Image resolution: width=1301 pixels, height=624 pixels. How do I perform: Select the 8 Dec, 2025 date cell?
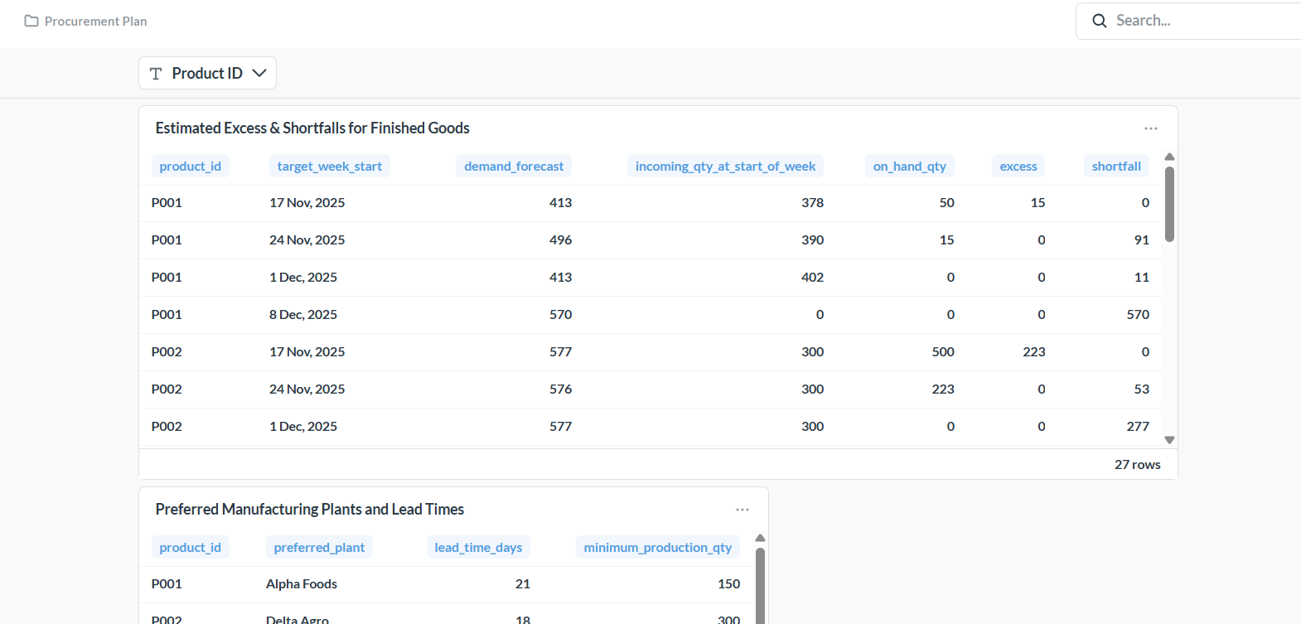click(x=303, y=315)
